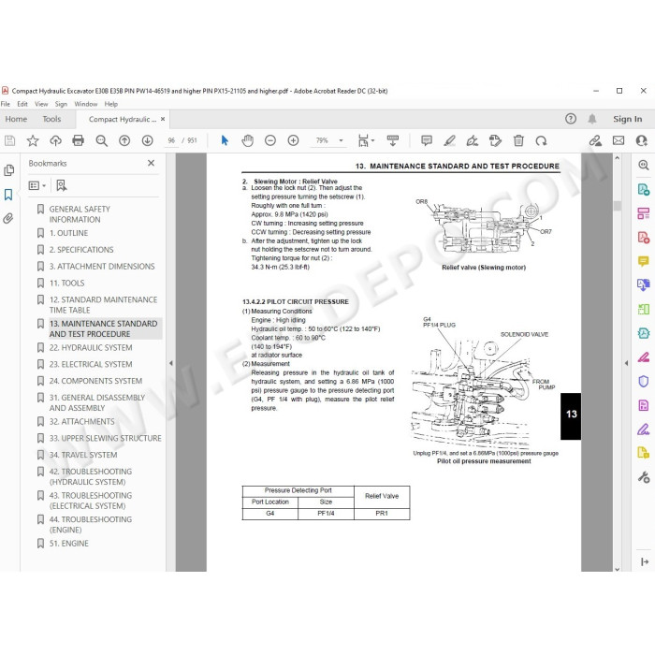Open help question mark icon
Viewport: 655px width, 655px height.
click(x=571, y=119)
